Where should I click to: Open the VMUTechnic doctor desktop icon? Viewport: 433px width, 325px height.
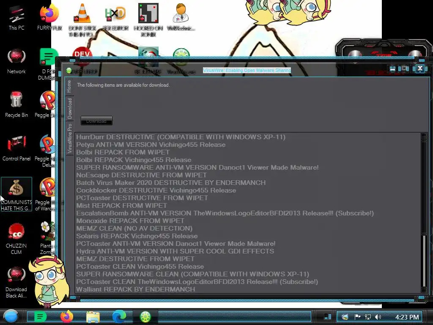point(181,17)
